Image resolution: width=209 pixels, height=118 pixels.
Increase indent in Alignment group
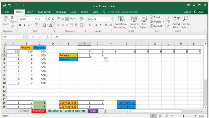[76, 25]
